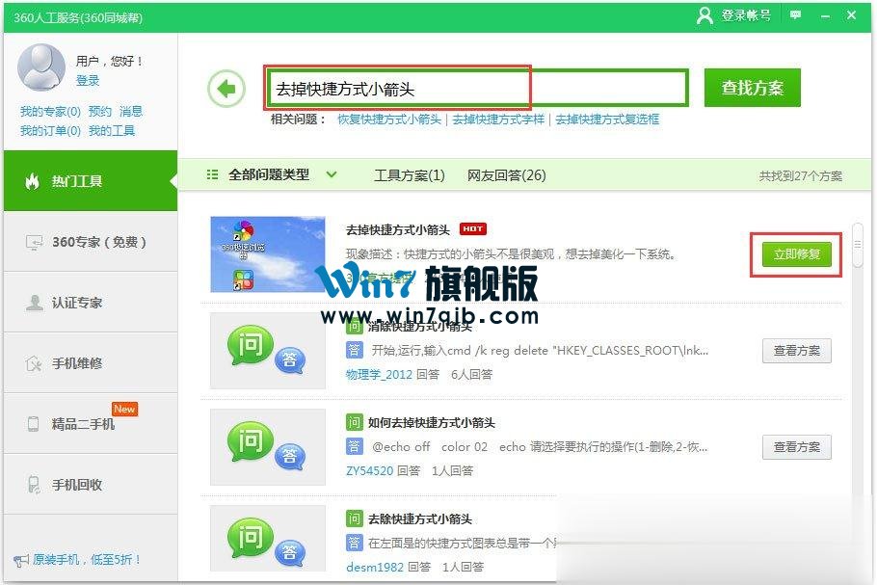
Task: Click the Q&A icon for 消除快捷方式小箭头
Action: coord(267,351)
